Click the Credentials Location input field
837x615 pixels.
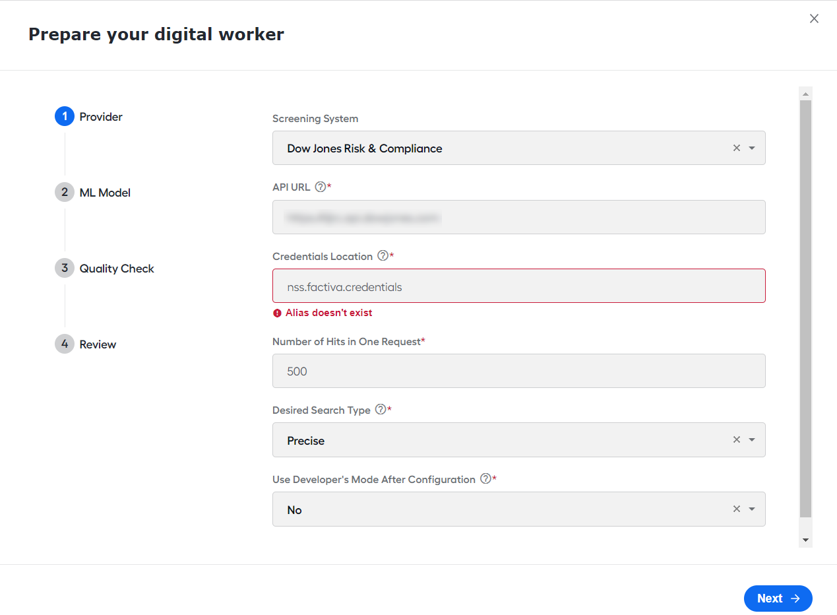point(519,286)
